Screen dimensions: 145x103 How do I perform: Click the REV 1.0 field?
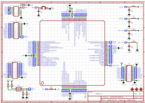click(140, 94)
